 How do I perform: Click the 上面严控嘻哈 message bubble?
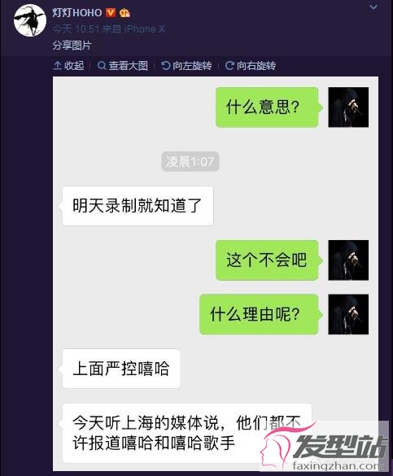pyautogui.click(x=120, y=369)
